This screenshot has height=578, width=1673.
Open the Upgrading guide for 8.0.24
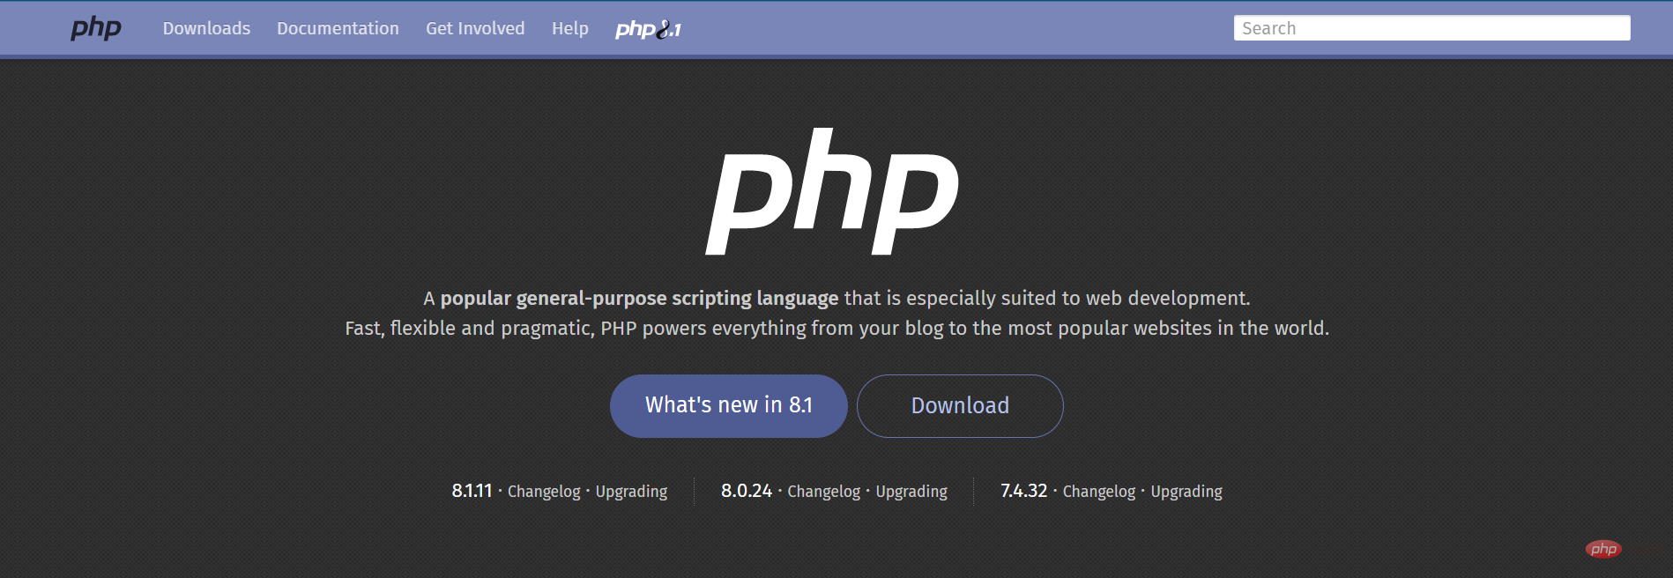click(911, 492)
